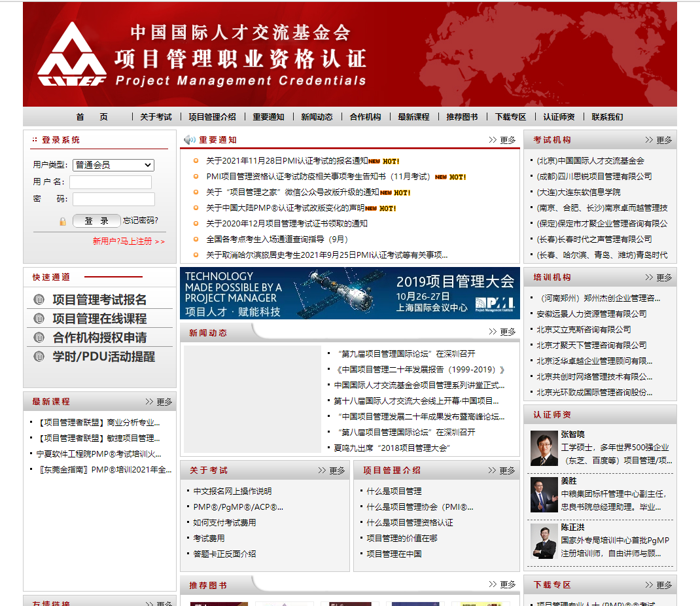Click the 2019项目管理大会 banner image
The width and height of the screenshot is (700, 606).
pyautogui.click(x=350, y=293)
